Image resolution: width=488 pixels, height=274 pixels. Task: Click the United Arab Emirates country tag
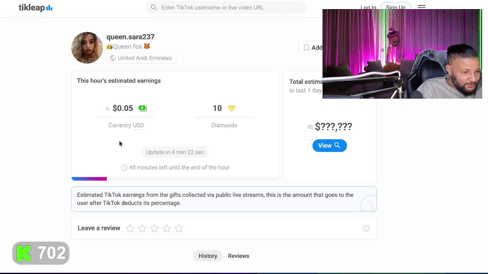[x=140, y=58]
